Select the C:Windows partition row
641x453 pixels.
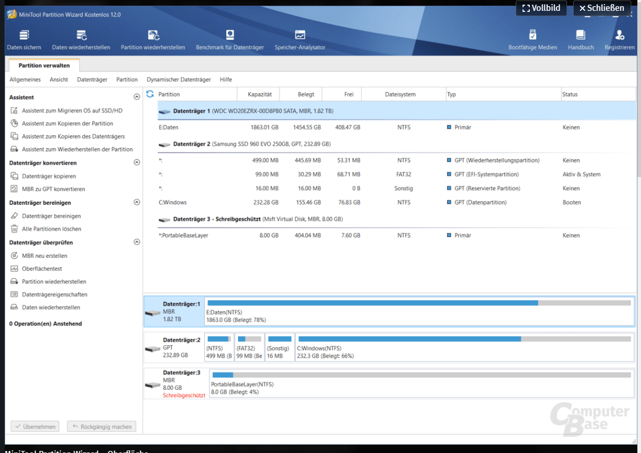397,202
